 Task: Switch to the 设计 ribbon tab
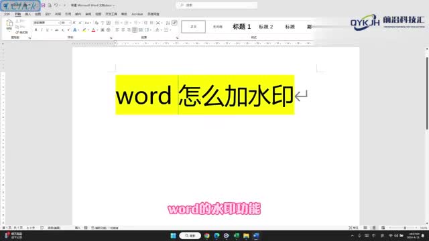tap(48, 14)
